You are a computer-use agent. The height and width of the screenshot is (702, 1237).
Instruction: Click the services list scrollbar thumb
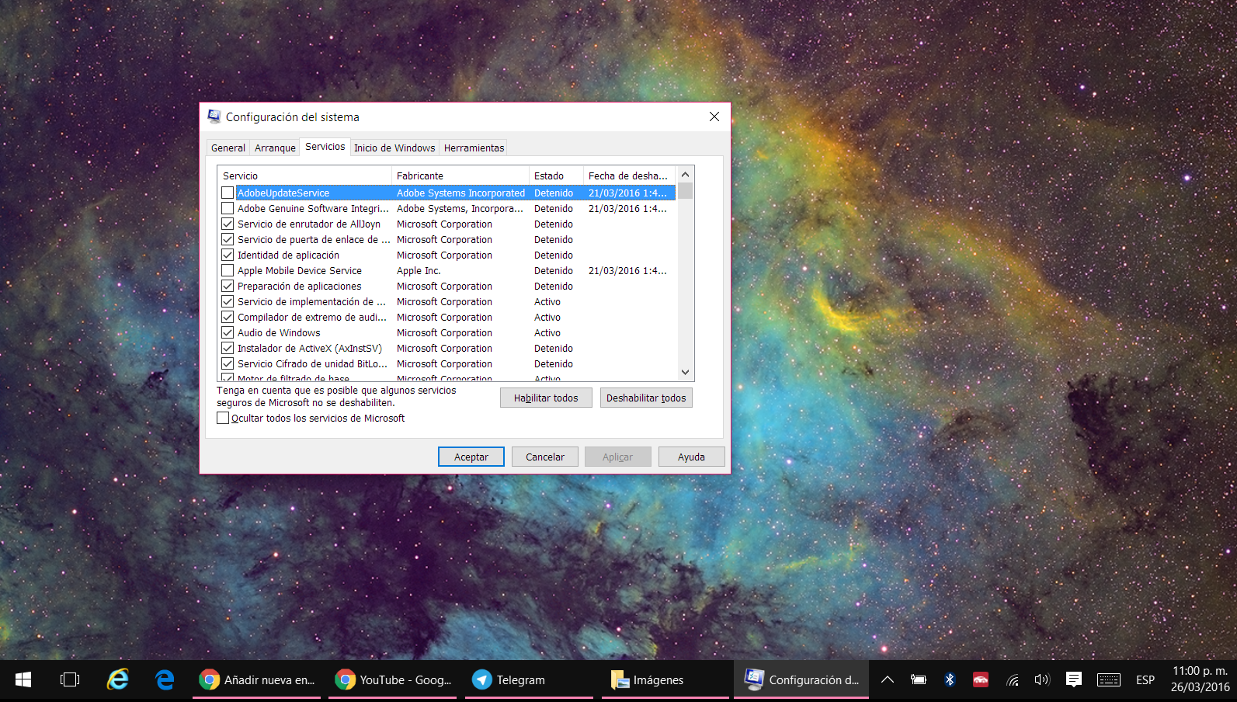tap(685, 191)
